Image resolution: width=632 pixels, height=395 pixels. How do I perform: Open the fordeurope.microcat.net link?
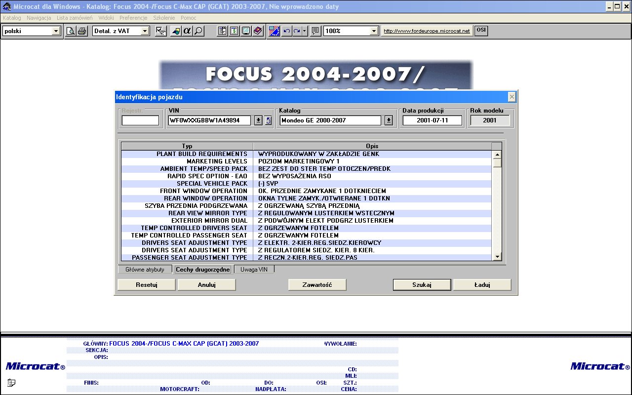pyautogui.click(x=427, y=31)
